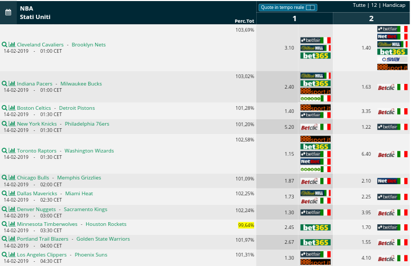Viewport: 411px width, 266px height.
Task: Click the magnifier icon for Toronto Raptors match
Action: click(x=4, y=150)
